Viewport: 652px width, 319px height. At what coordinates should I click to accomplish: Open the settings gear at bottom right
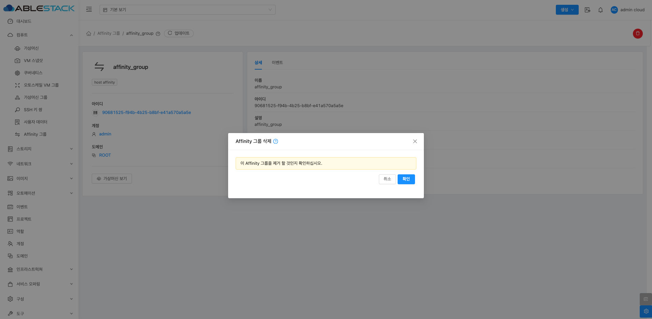(646, 311)
